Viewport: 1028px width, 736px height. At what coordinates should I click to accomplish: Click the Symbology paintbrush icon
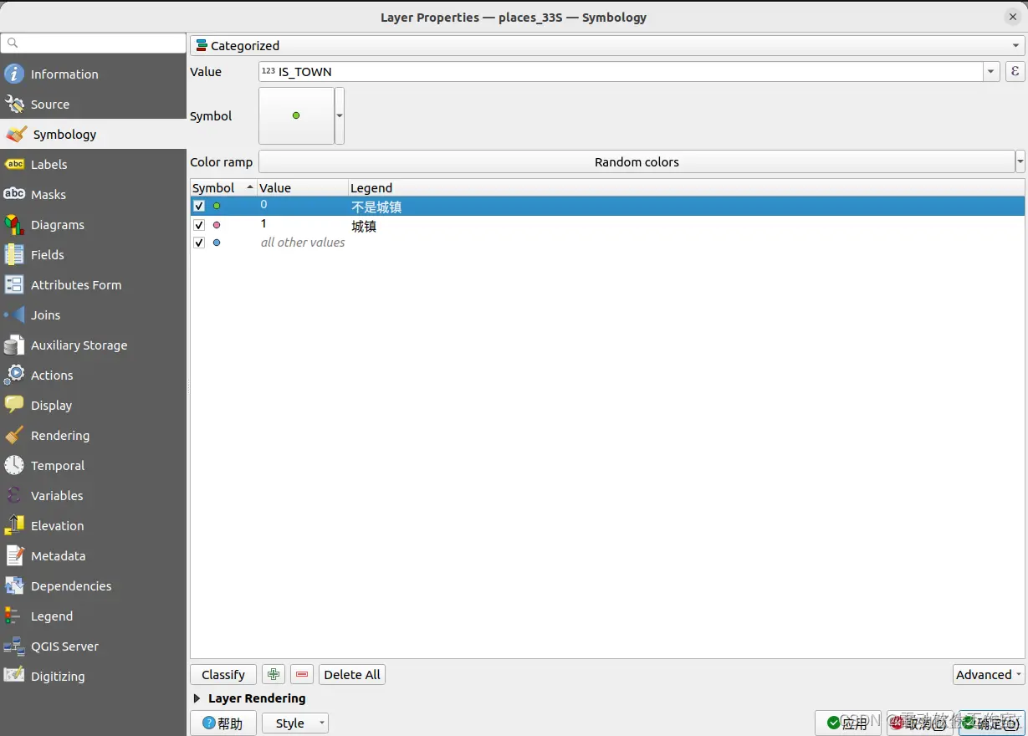[16, 134]
